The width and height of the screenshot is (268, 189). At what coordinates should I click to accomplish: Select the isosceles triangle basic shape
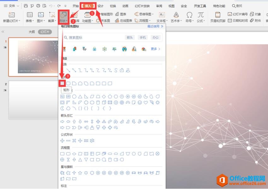point(80,97)
